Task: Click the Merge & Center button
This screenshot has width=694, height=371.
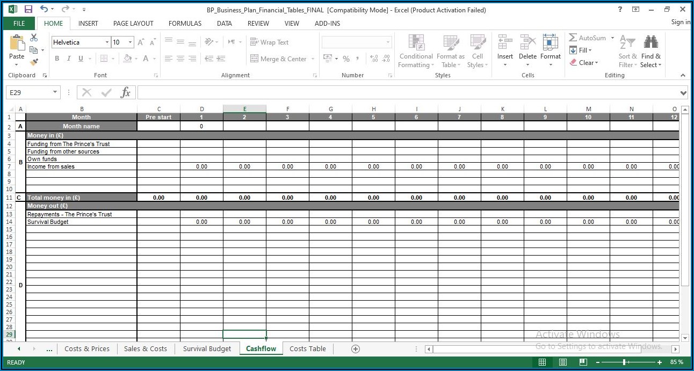Action: click(278, 59)
